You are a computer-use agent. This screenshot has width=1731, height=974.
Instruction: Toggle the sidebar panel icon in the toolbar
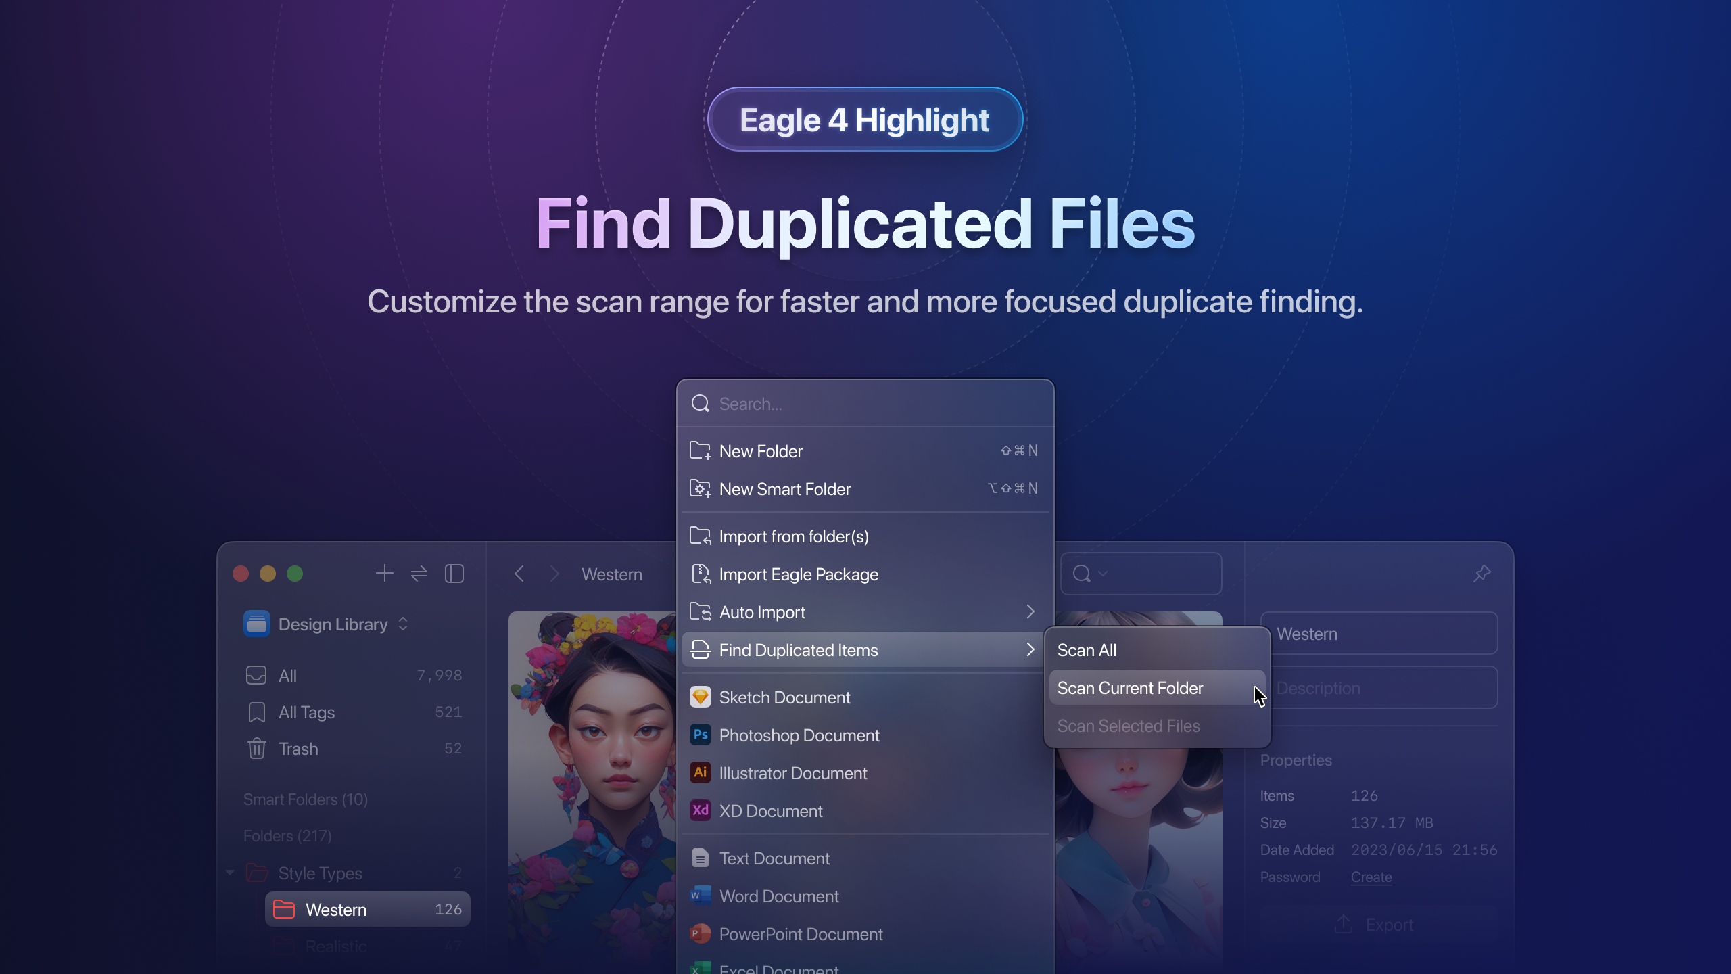coord(454,573)
